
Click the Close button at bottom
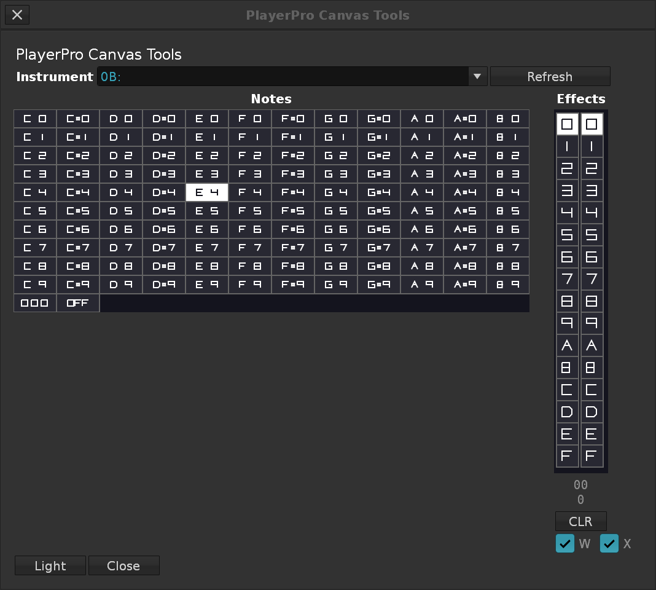(x=123, y=565)
